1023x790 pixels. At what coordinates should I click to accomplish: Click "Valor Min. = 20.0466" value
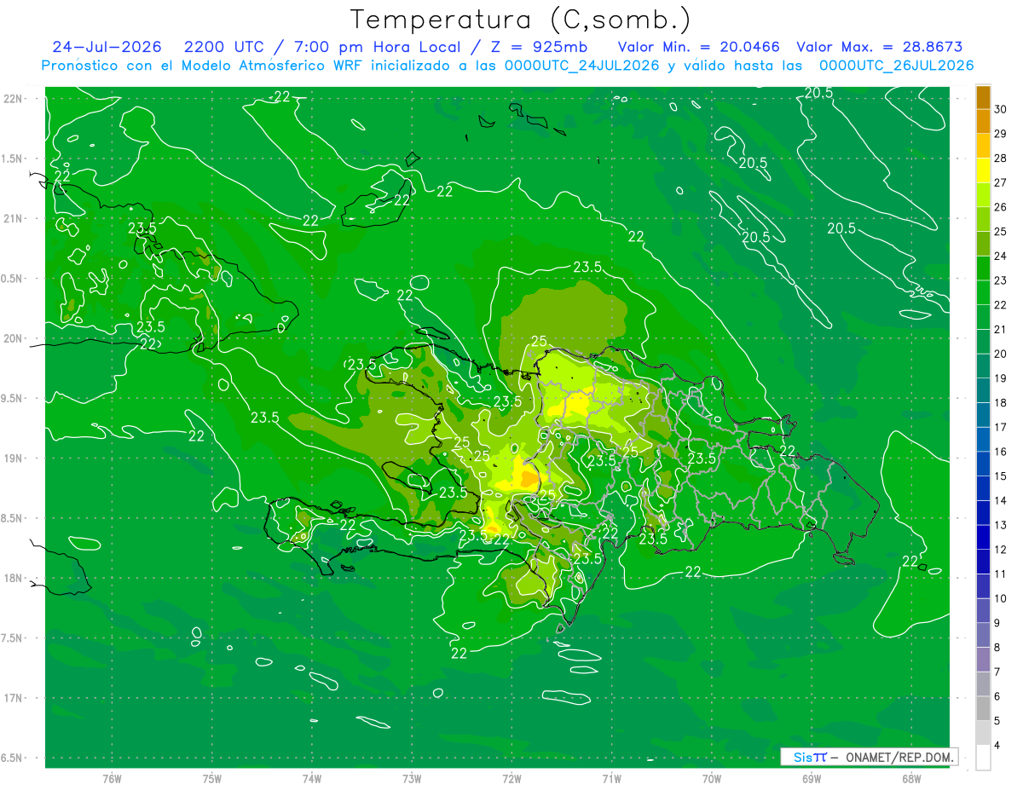(699, 47)
